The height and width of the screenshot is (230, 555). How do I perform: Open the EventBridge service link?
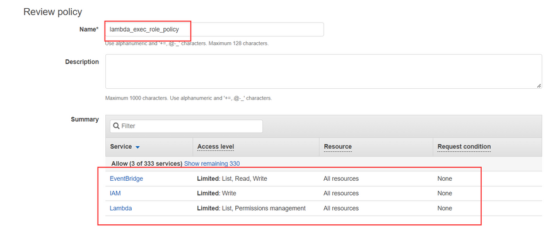(x=126, y=179)
